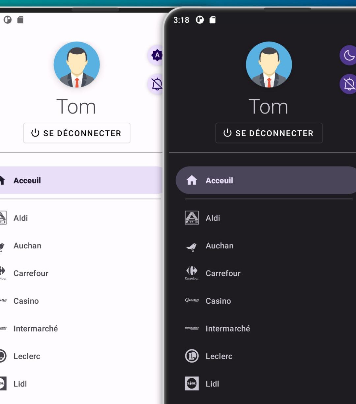Open Acceuil menu item in light drawer

point(80,180)
